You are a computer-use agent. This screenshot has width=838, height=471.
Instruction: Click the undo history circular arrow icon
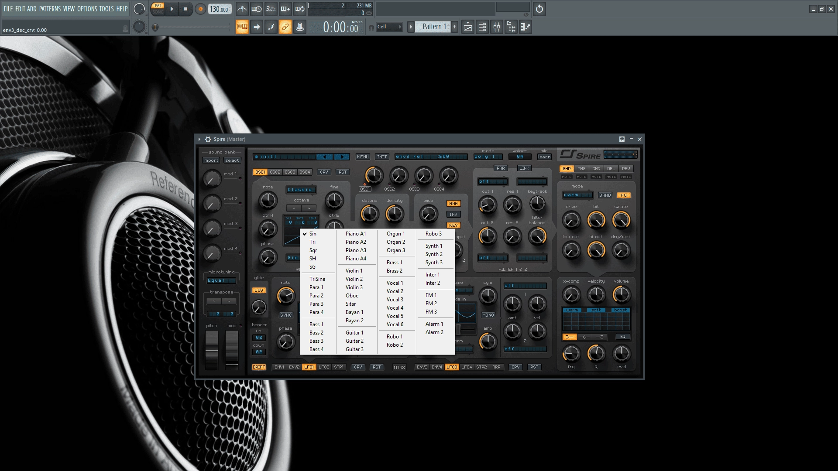(x=539, y=9)
